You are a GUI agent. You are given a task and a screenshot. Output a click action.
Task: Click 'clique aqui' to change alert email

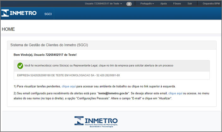click(175, 93)
